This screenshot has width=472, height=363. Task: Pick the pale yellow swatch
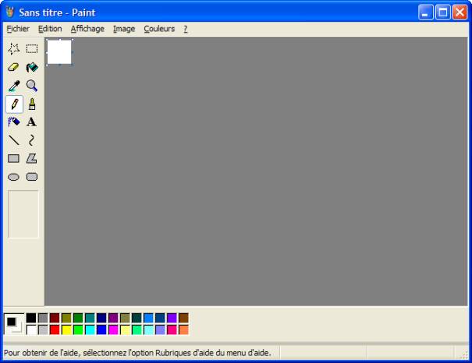[x=126, y=330]
